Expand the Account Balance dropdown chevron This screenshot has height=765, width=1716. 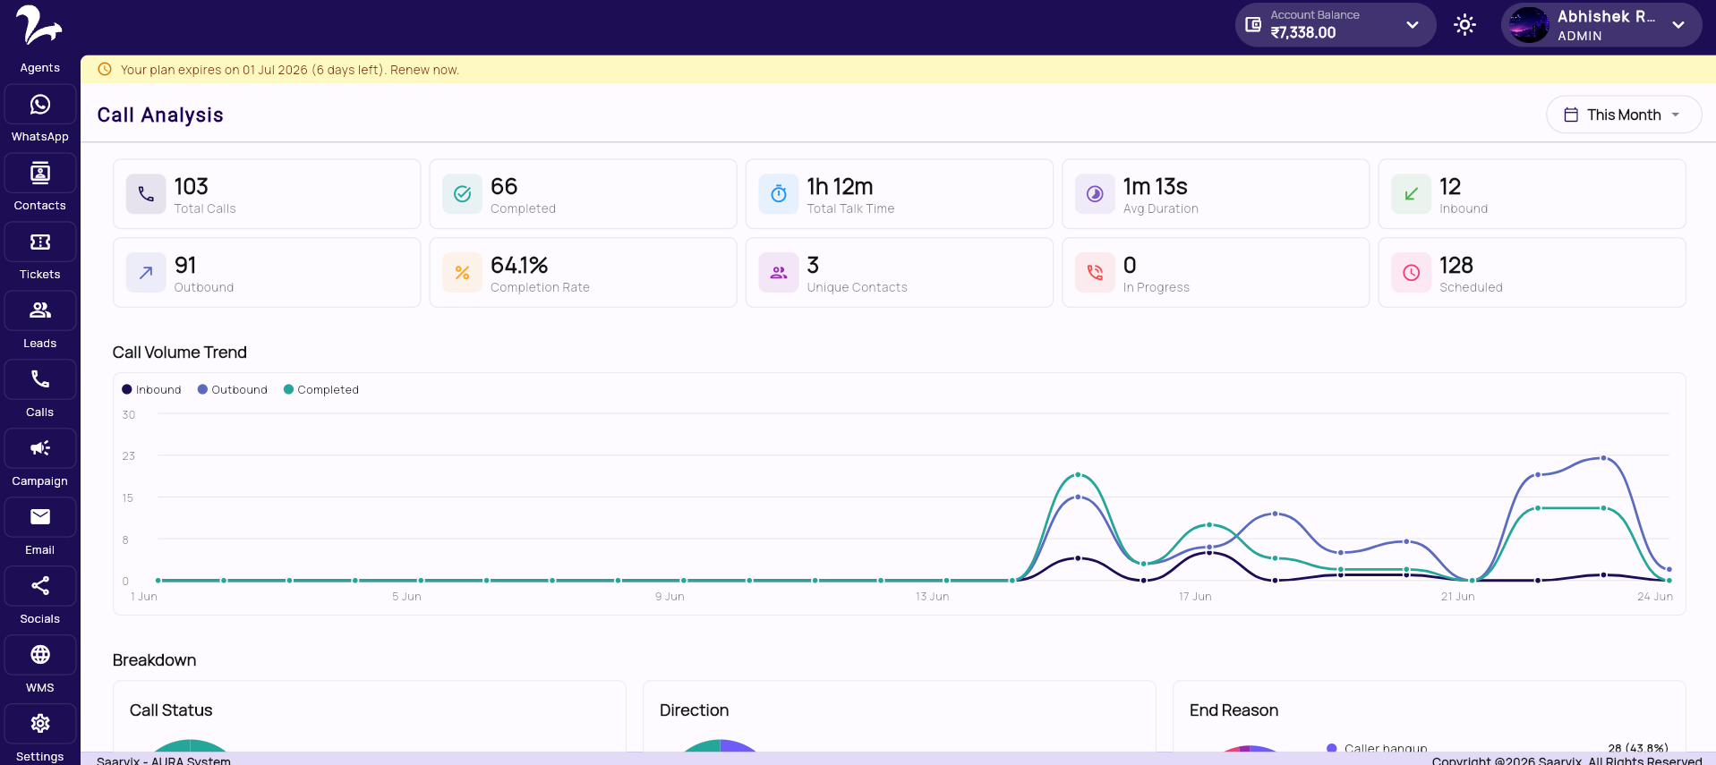point(1413,25)
